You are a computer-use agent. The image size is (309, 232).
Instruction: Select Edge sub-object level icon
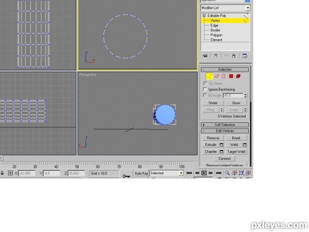[217, 76]
